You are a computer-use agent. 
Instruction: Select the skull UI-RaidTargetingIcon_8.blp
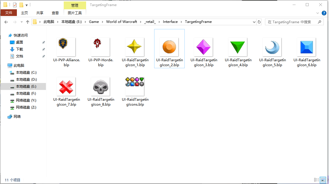click(101, 86)
